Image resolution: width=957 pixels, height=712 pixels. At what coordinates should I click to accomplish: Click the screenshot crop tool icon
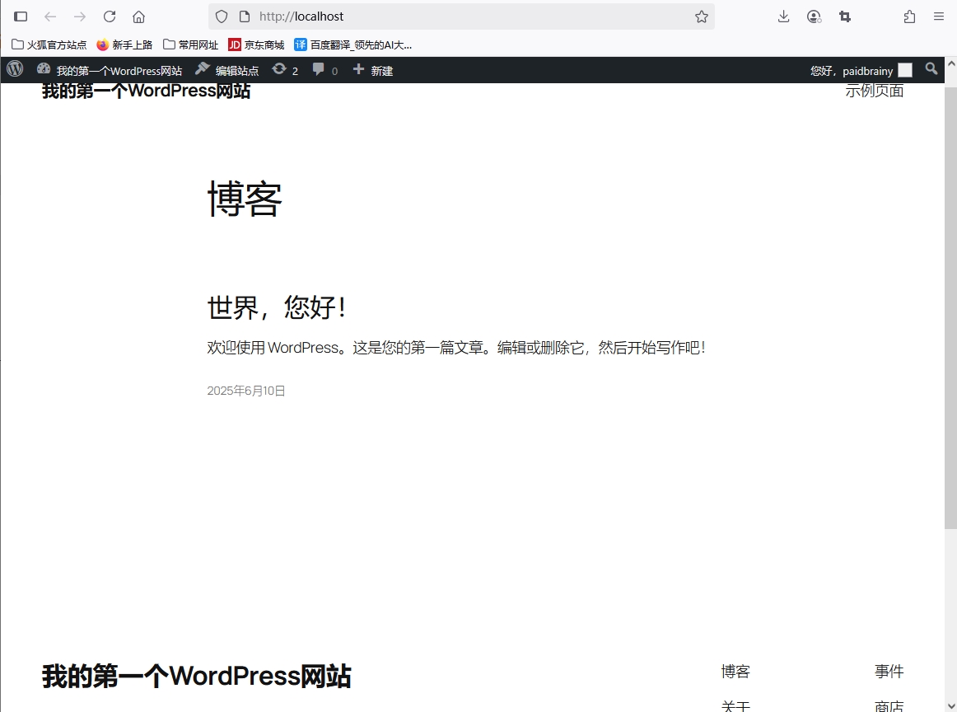(x=845, y=16)
